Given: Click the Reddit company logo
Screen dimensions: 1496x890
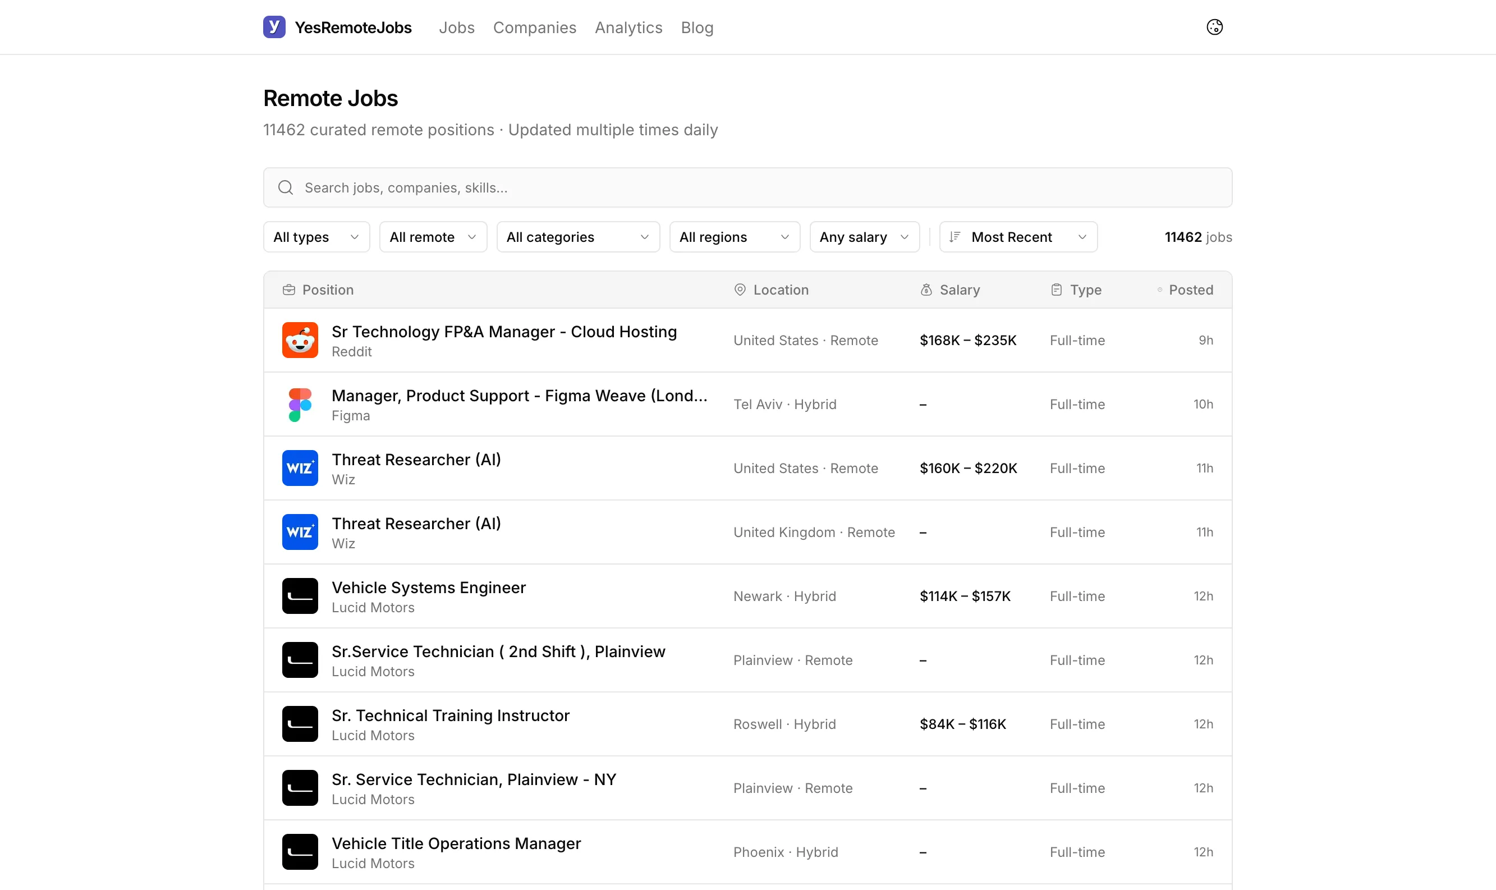Looking at the screenshot, I should (300, 340).
